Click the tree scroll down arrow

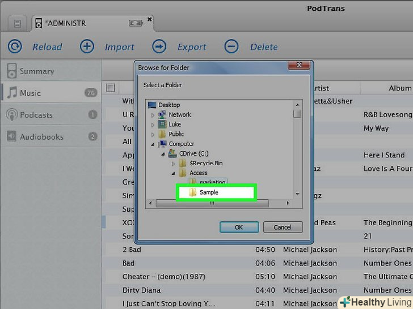297,194
